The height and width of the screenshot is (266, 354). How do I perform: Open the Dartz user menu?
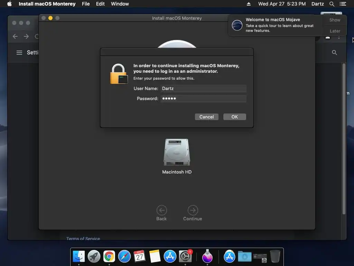[x=318, y=4]
